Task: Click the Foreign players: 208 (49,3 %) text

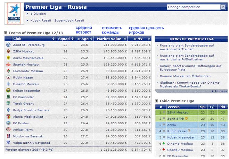Action: point(29,150)
